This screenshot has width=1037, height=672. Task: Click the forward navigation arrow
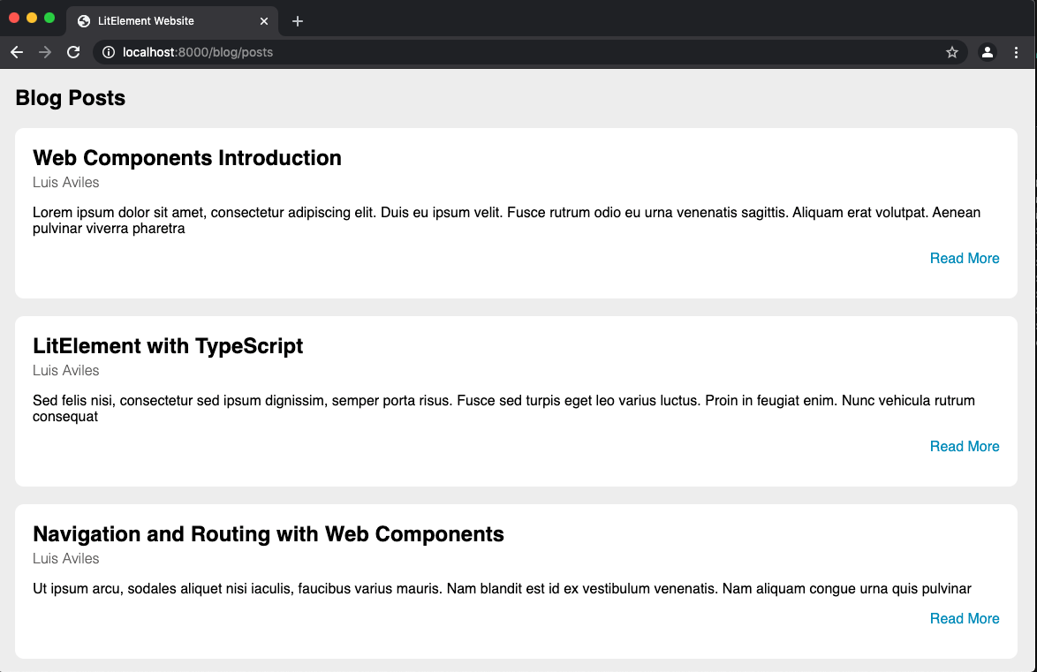tap(44, 52)
